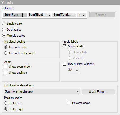
Task: Uncheck the Show labels checkbox
Action: tap(65, 46)
